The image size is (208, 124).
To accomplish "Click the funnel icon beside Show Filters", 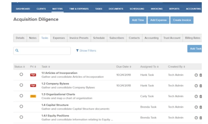I will tap(77, 51).
